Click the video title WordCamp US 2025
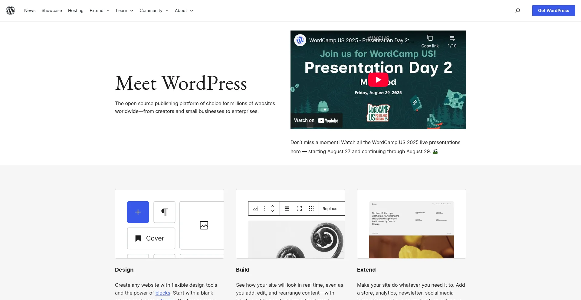581x300 pixels. point(361,40)
